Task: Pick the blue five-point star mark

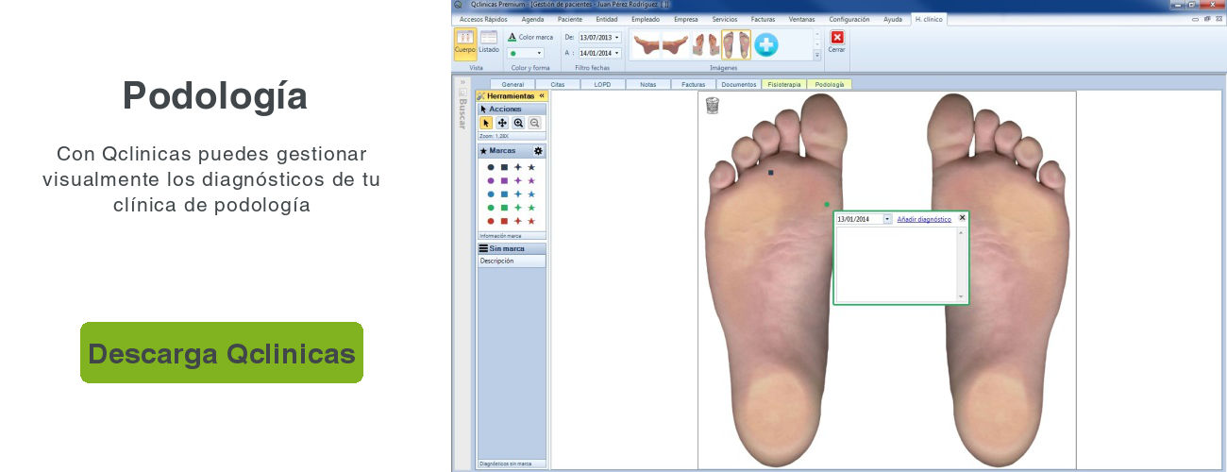Action: (x=530, y=194)
